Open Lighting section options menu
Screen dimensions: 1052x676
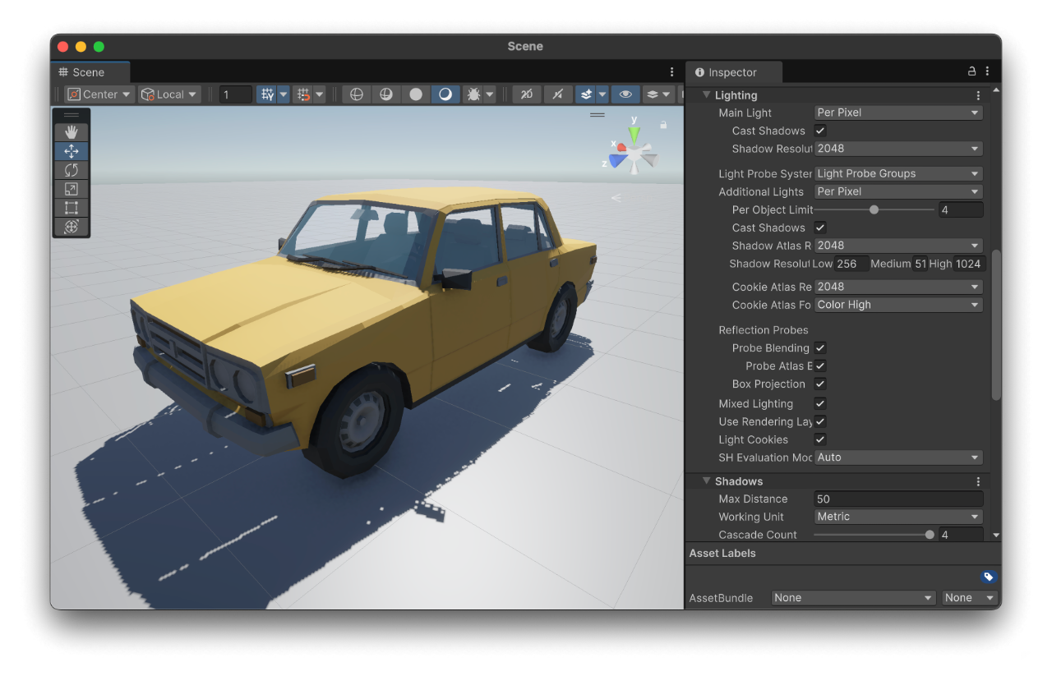pos(978,95)
